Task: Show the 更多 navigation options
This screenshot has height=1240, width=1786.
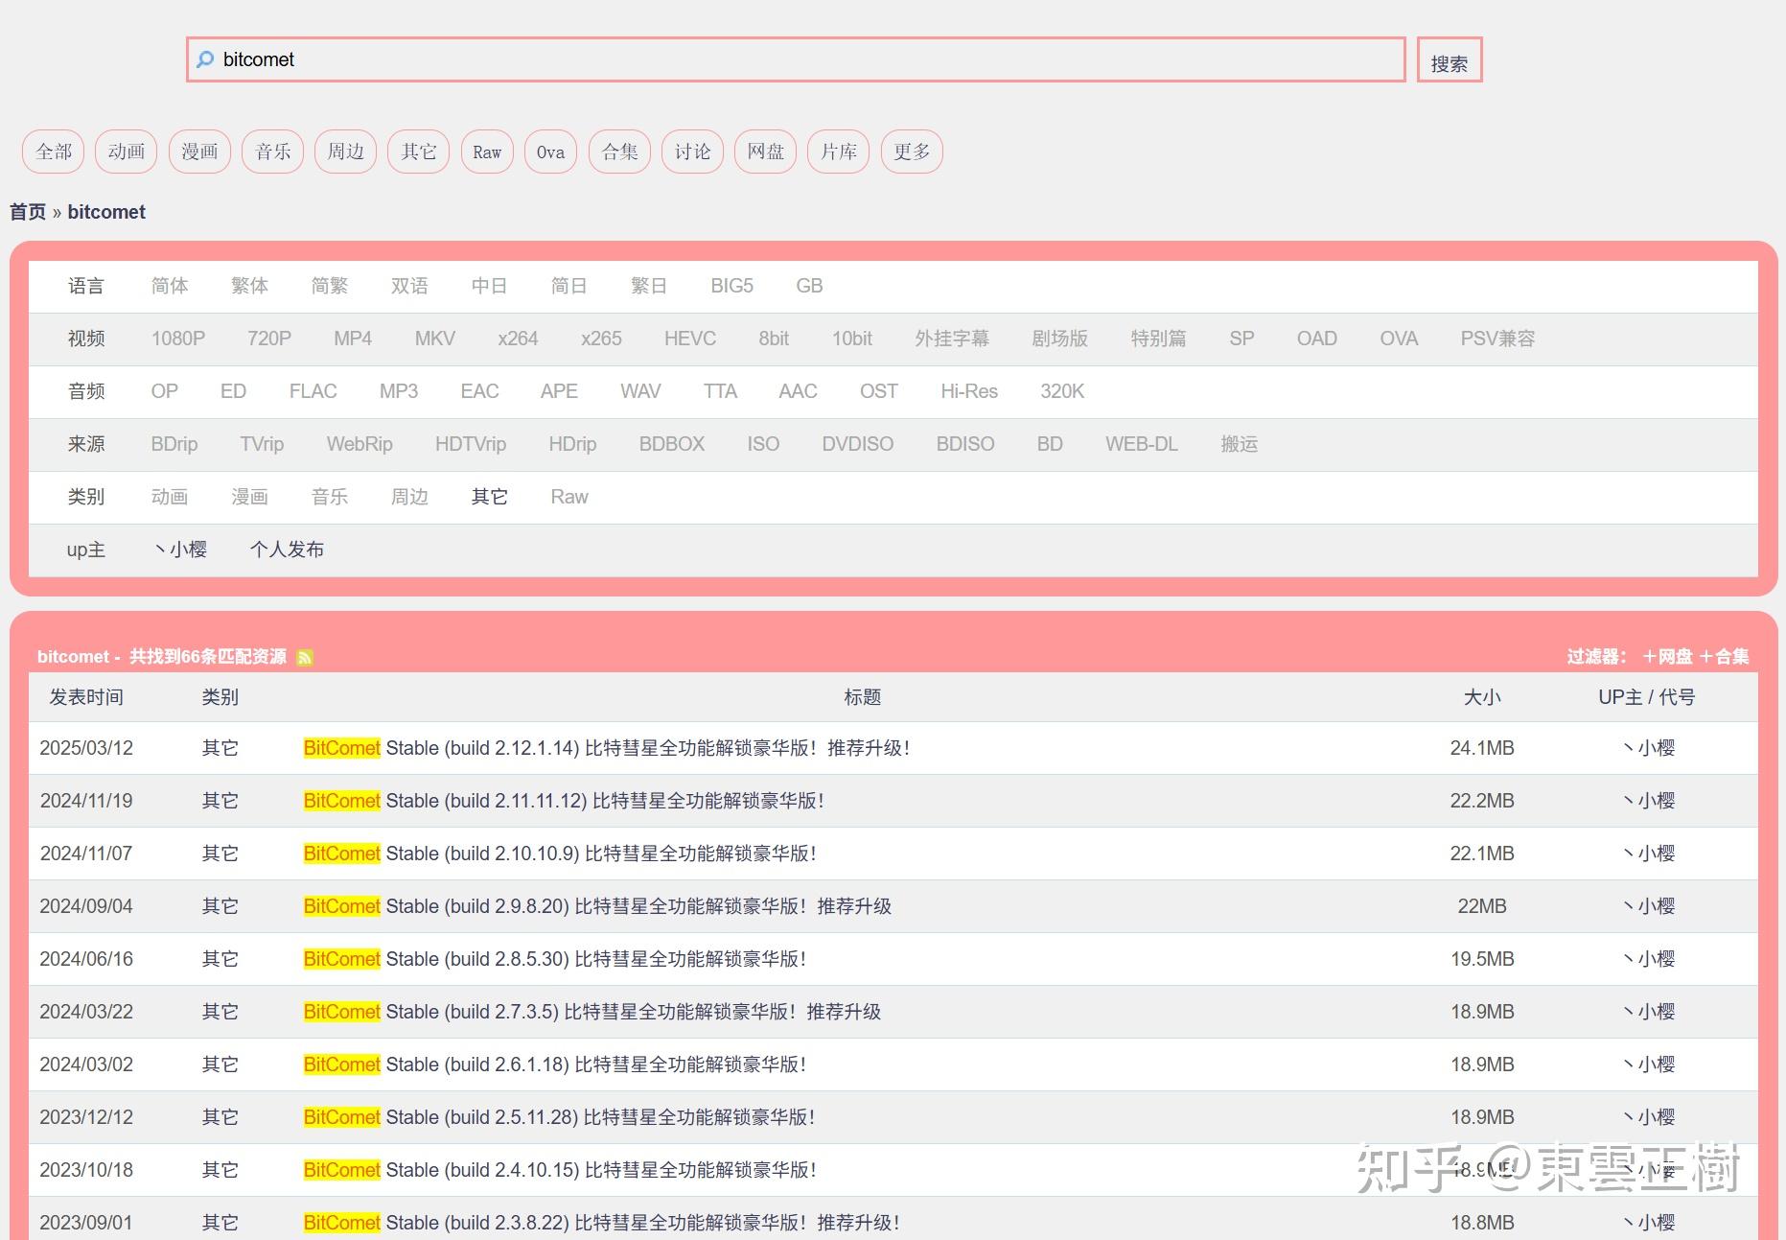Action: point(912,152)
